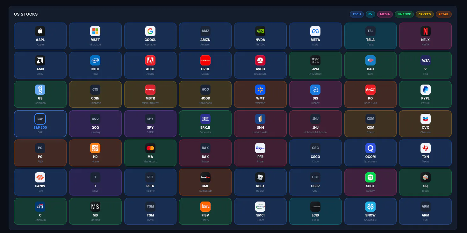This screenshot has width=467, height=233.
Task: Click the Spotify logo icon
Action: click(370, 177)
